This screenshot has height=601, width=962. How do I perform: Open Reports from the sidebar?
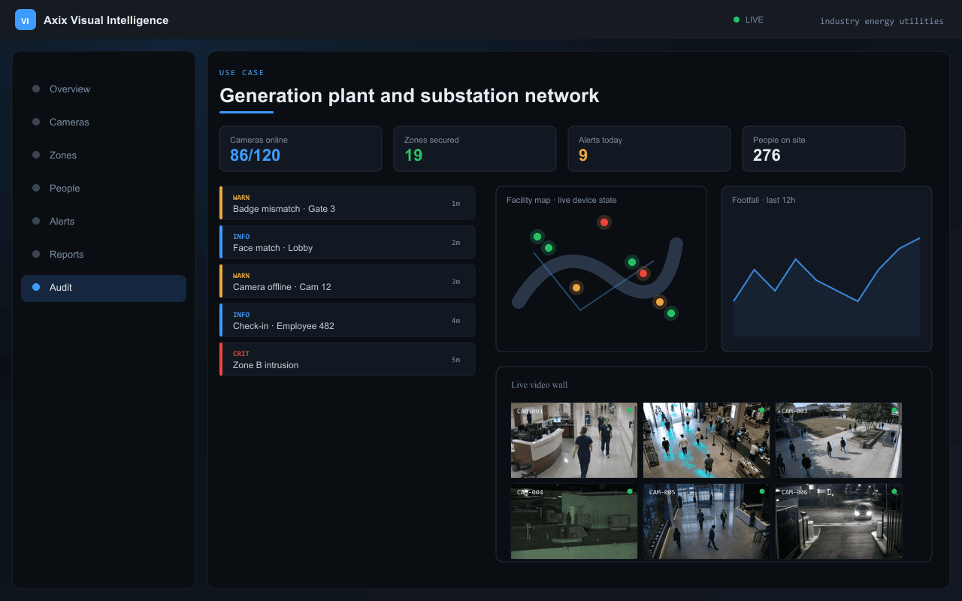tap(104, 254)
